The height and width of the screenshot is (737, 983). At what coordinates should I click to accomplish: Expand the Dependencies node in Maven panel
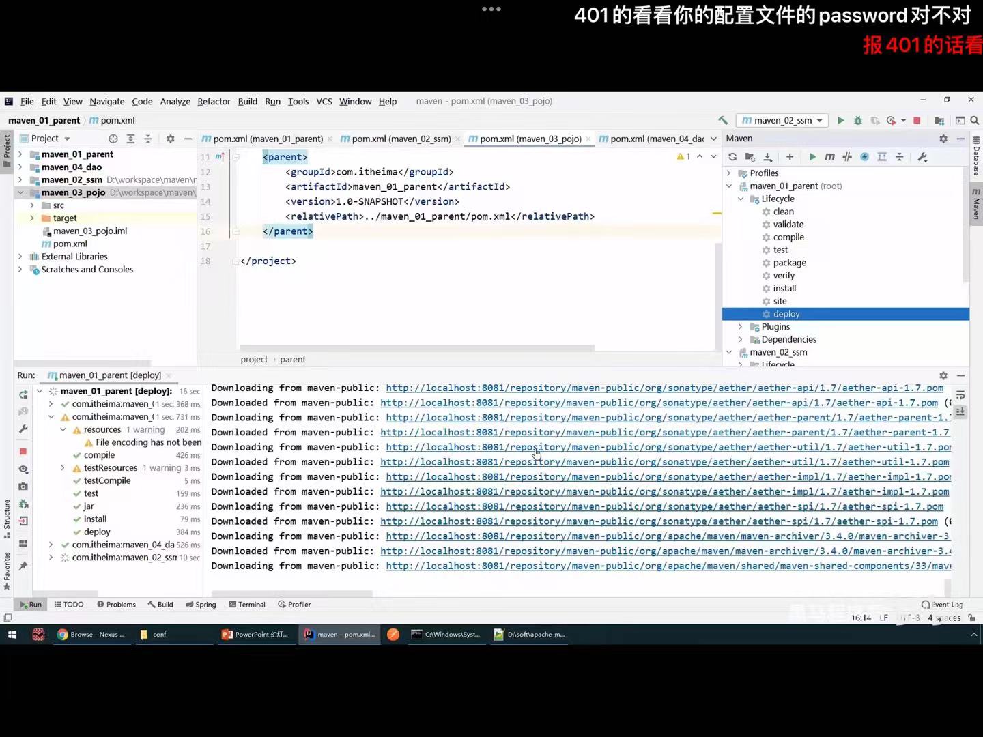point(741,339)
